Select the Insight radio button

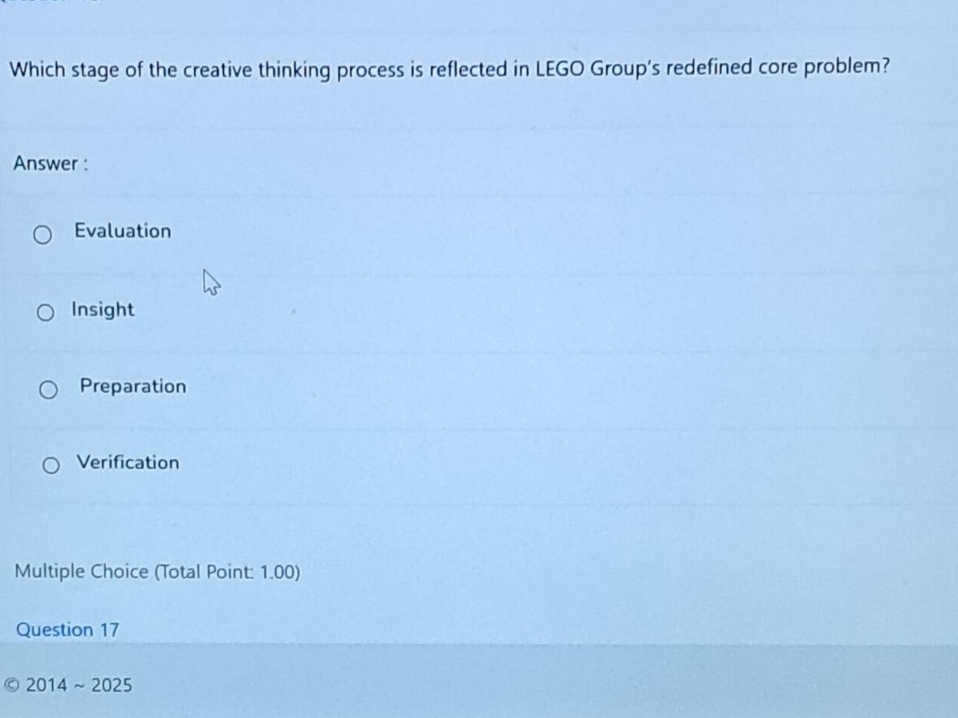[48, 313]
